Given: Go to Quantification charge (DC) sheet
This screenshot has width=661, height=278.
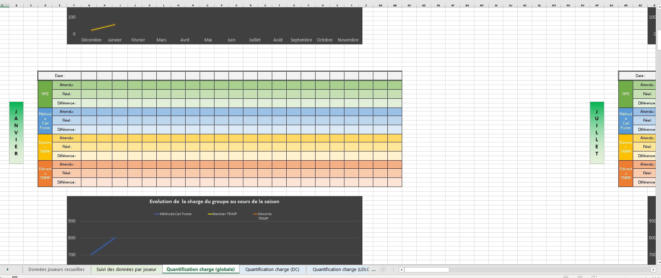Looking at the screenshot, I should [272, 270].
